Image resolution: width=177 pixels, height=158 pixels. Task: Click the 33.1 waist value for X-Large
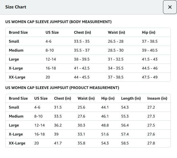pos(81,134)
